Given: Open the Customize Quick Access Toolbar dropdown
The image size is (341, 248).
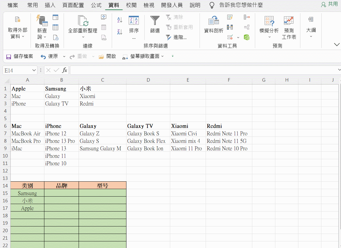Looking at the screenshot, I should click(173, 56).
